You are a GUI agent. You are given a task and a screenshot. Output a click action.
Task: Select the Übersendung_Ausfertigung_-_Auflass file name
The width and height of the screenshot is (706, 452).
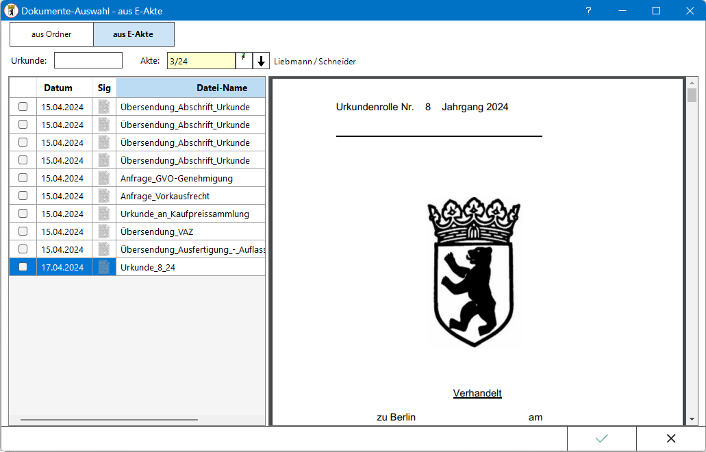tap(192, 249)
